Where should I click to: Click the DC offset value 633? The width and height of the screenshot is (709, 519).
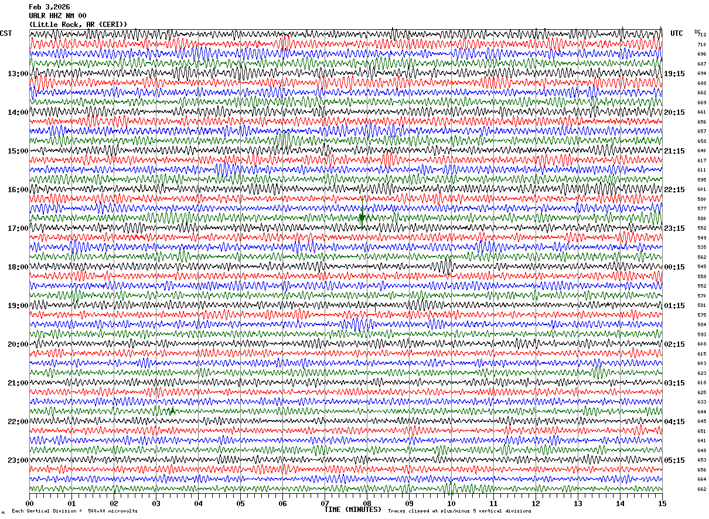pyautogui.click(x=702, y=402)
